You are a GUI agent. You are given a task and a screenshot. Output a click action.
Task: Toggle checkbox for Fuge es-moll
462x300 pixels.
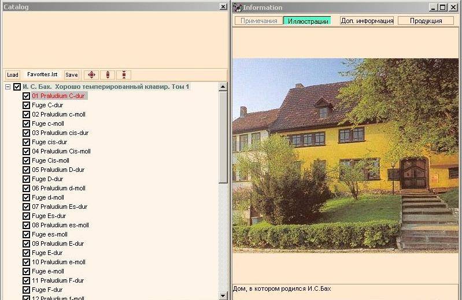tap(26, 234)
